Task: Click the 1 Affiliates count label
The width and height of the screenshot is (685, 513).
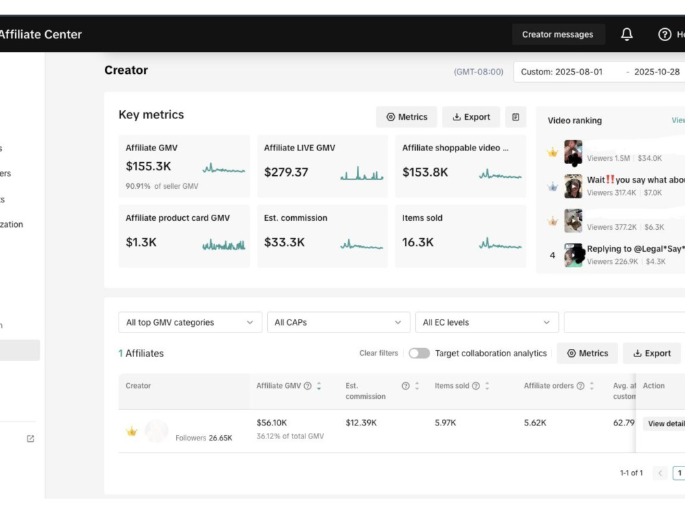Action: click(141, 354)
